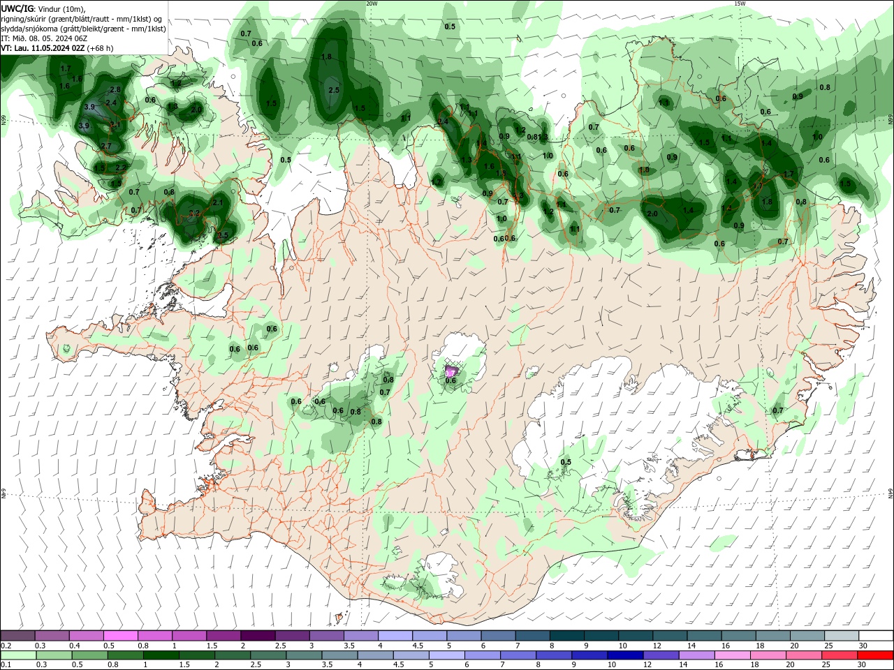Click the pale green rain swatch between 0.1 and 0.3
894x670 pixels.
(20, 655)
